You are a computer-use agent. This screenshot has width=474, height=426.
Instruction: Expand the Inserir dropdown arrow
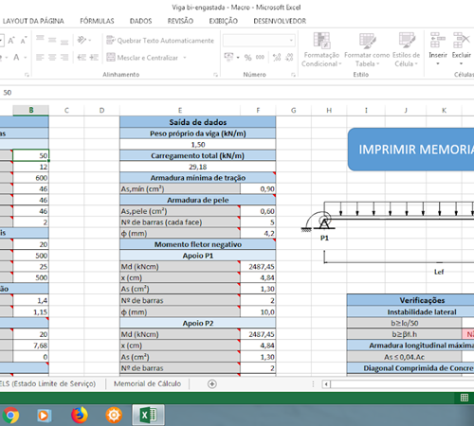click(x=438, y=64)
